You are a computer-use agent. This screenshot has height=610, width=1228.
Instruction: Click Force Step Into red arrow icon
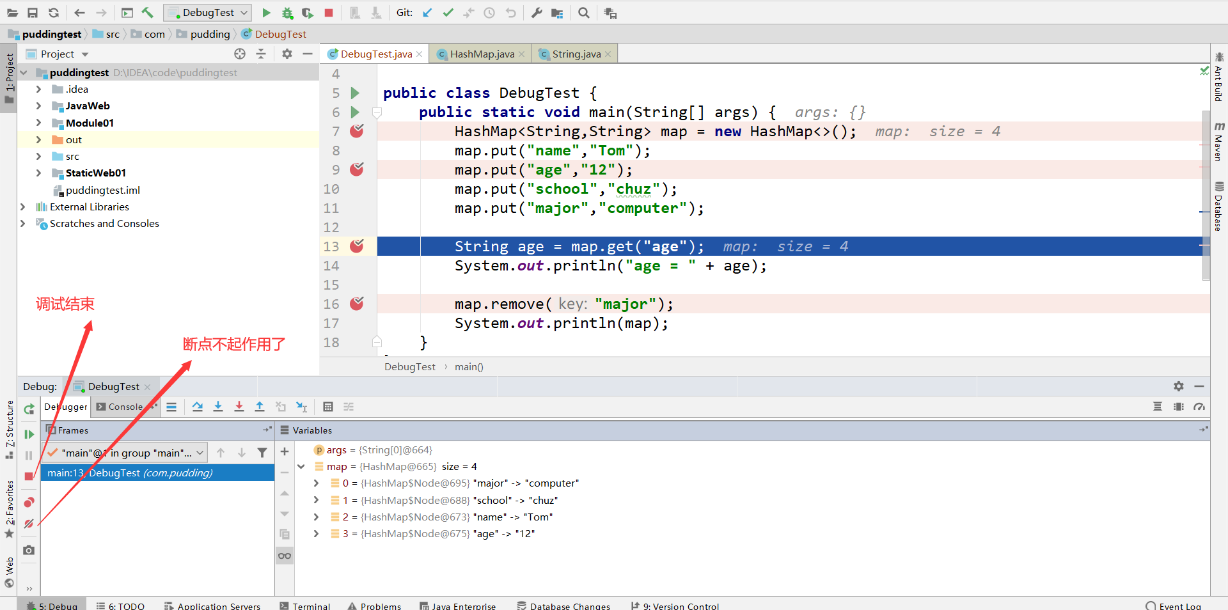pyautogui.click(x=239, y=407)
